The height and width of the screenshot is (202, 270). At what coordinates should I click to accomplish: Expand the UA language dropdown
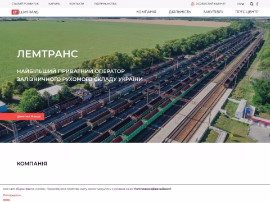coord(240,4)
